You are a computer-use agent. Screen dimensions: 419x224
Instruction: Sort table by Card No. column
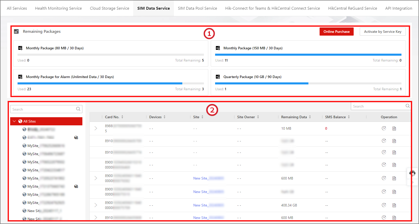click(x=122, y=117)
